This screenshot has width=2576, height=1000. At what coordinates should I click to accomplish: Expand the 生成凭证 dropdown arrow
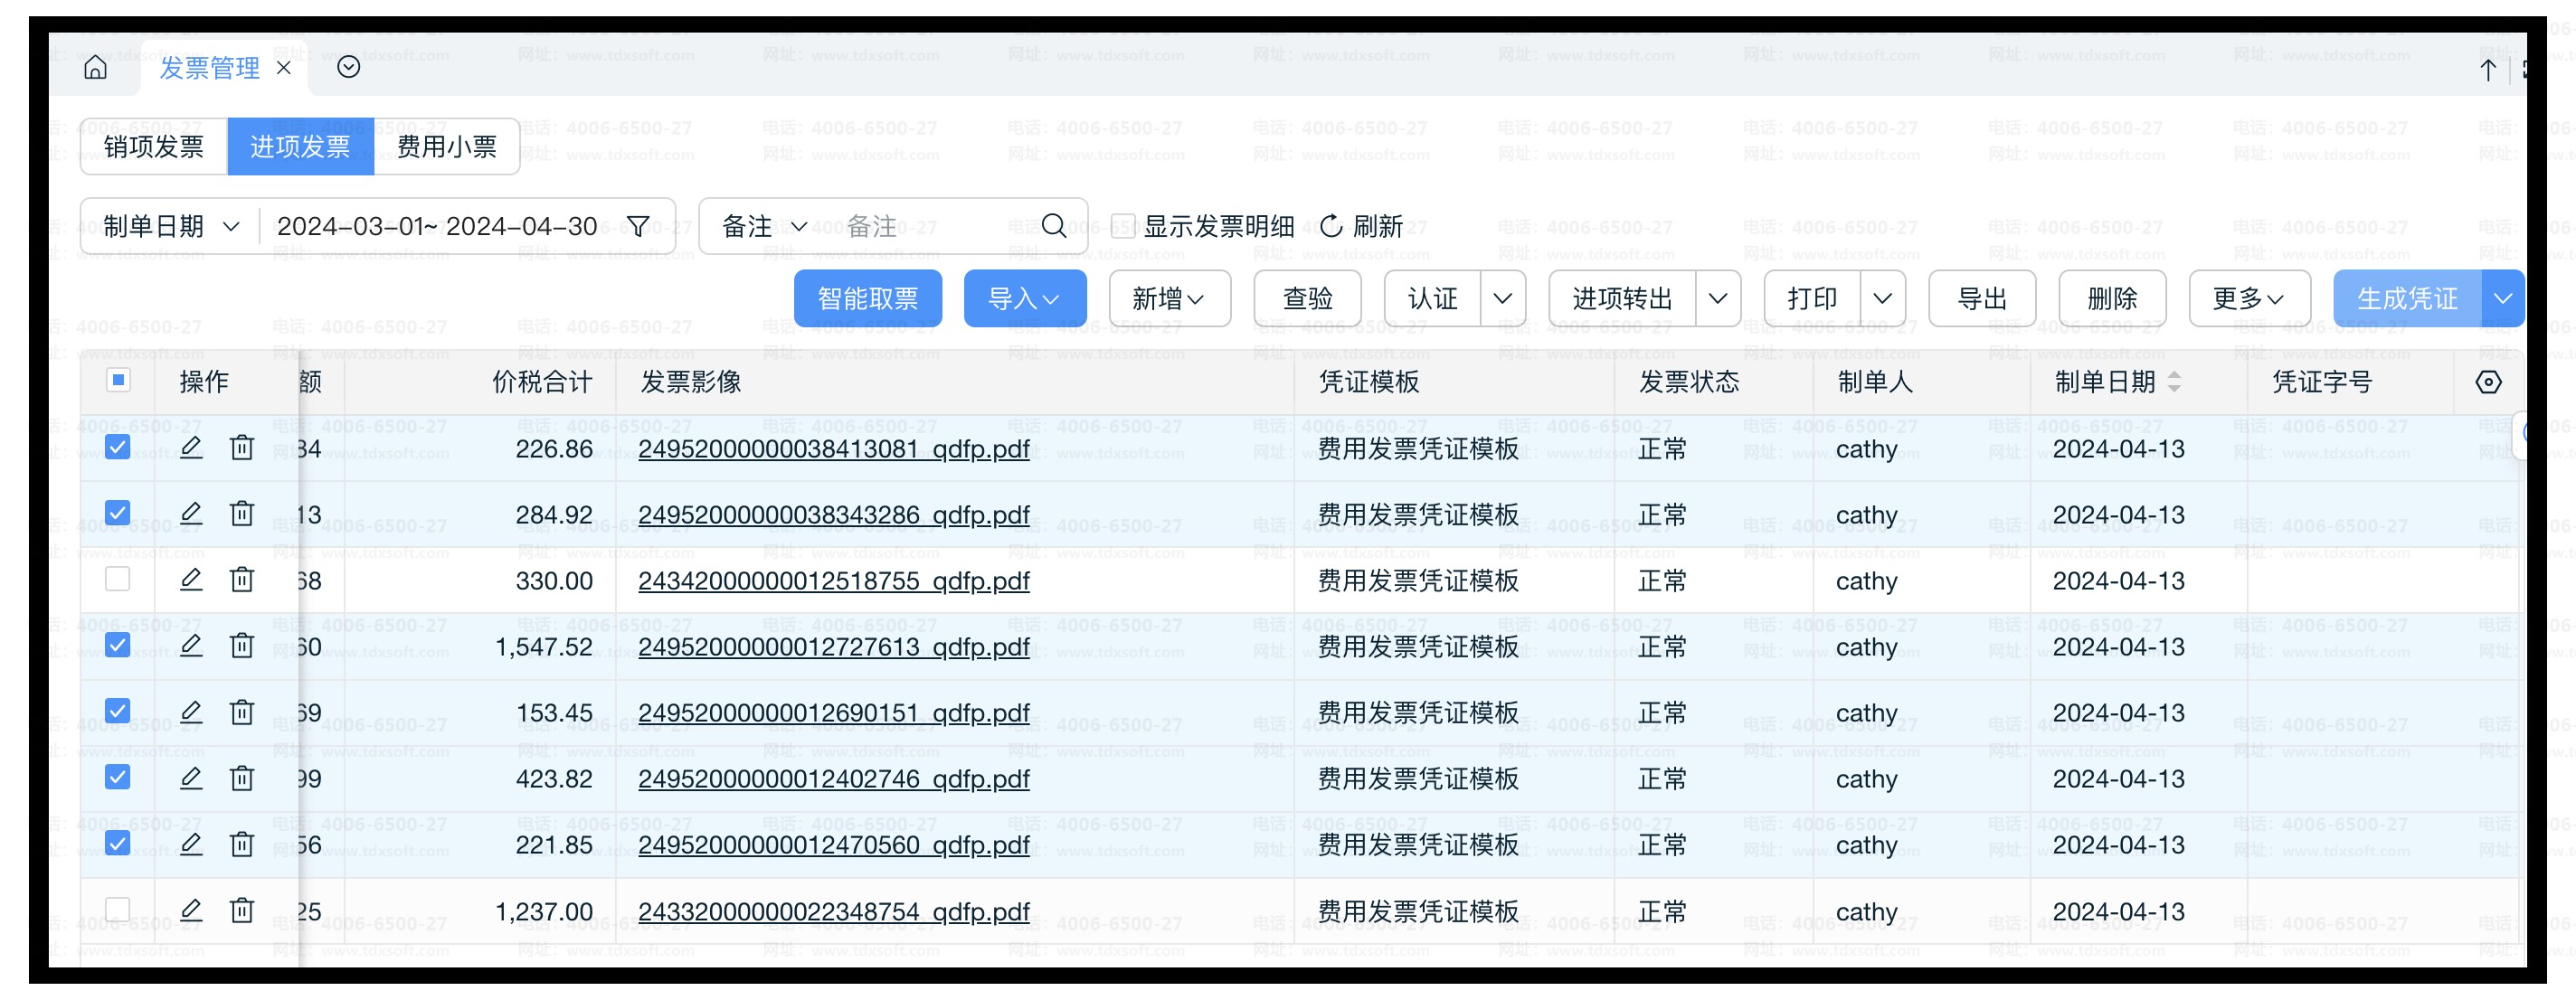[x=2503, y=298]
